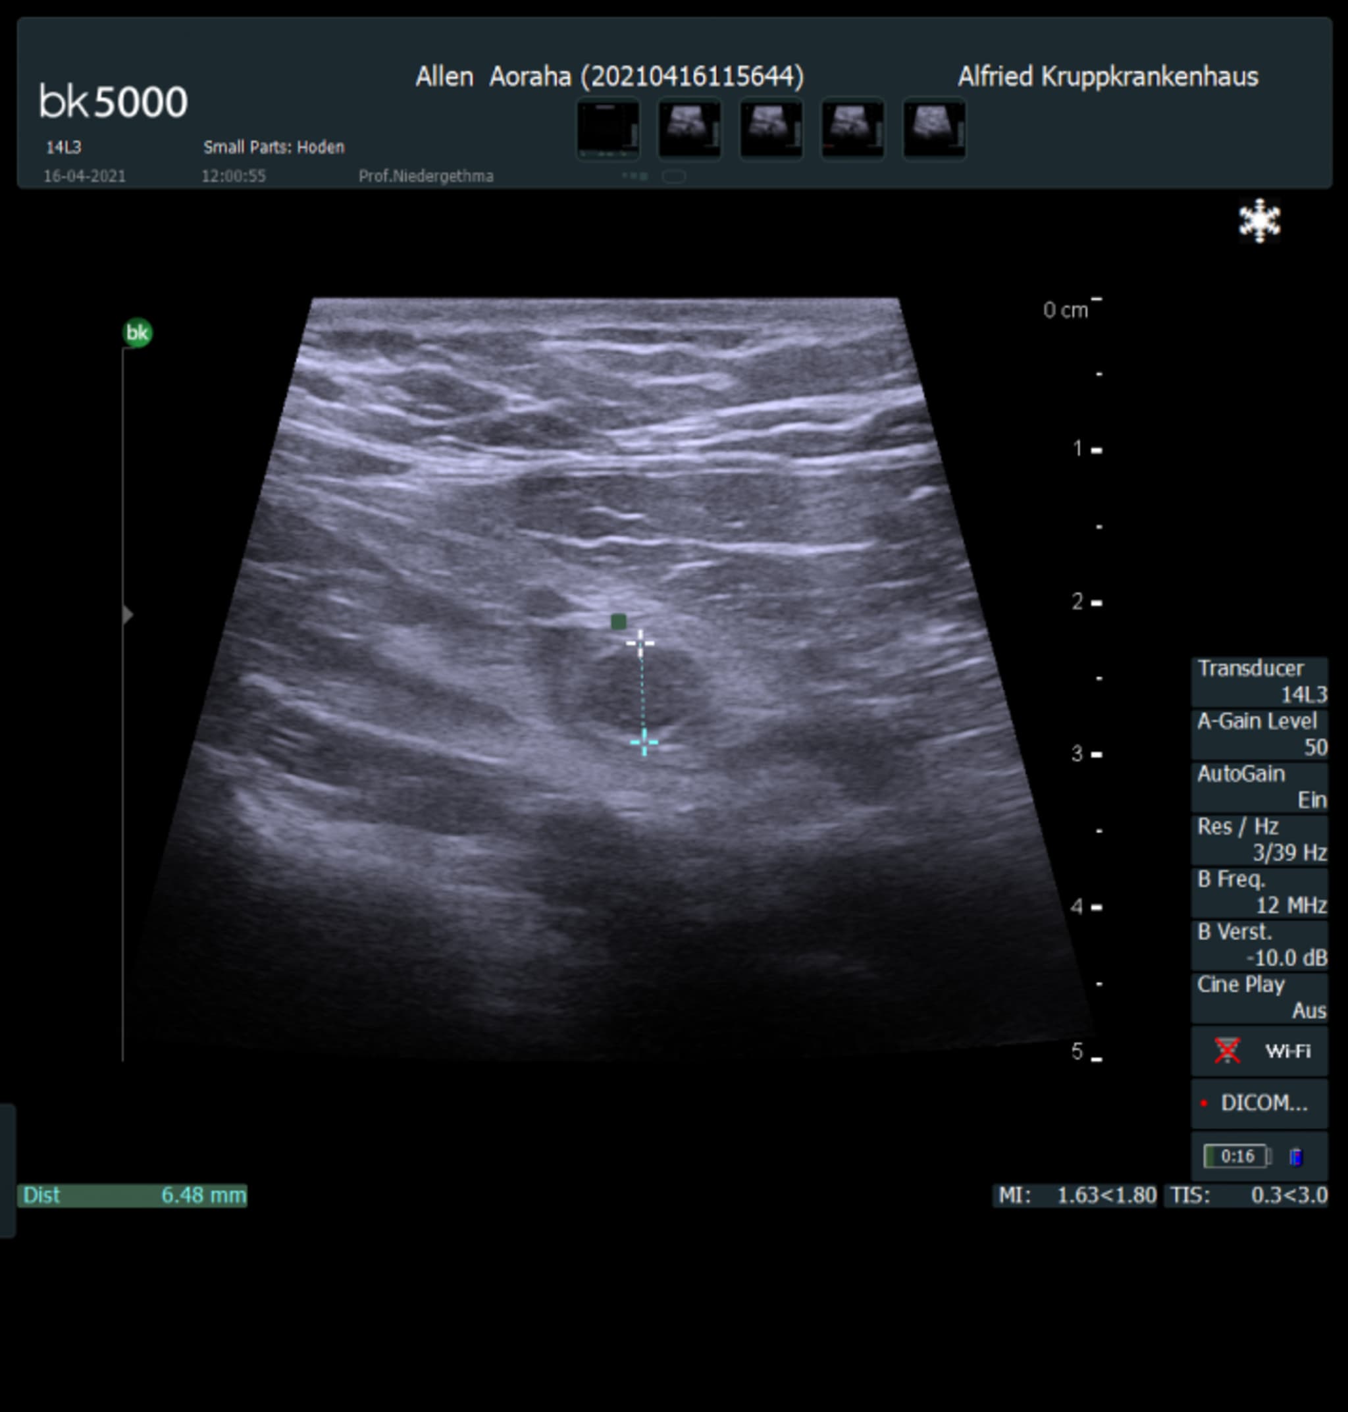Click the red DICOM status dot
Image resolution: width=1348 pixels, height=1412 pixels.
click(x=1204, y=1103)
